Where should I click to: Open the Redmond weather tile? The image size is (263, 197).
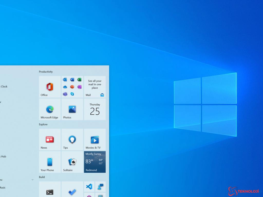[x=95, y=162]
